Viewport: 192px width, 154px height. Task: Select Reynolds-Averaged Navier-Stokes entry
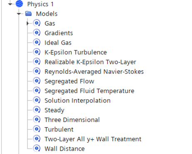(x=94, y=72)
